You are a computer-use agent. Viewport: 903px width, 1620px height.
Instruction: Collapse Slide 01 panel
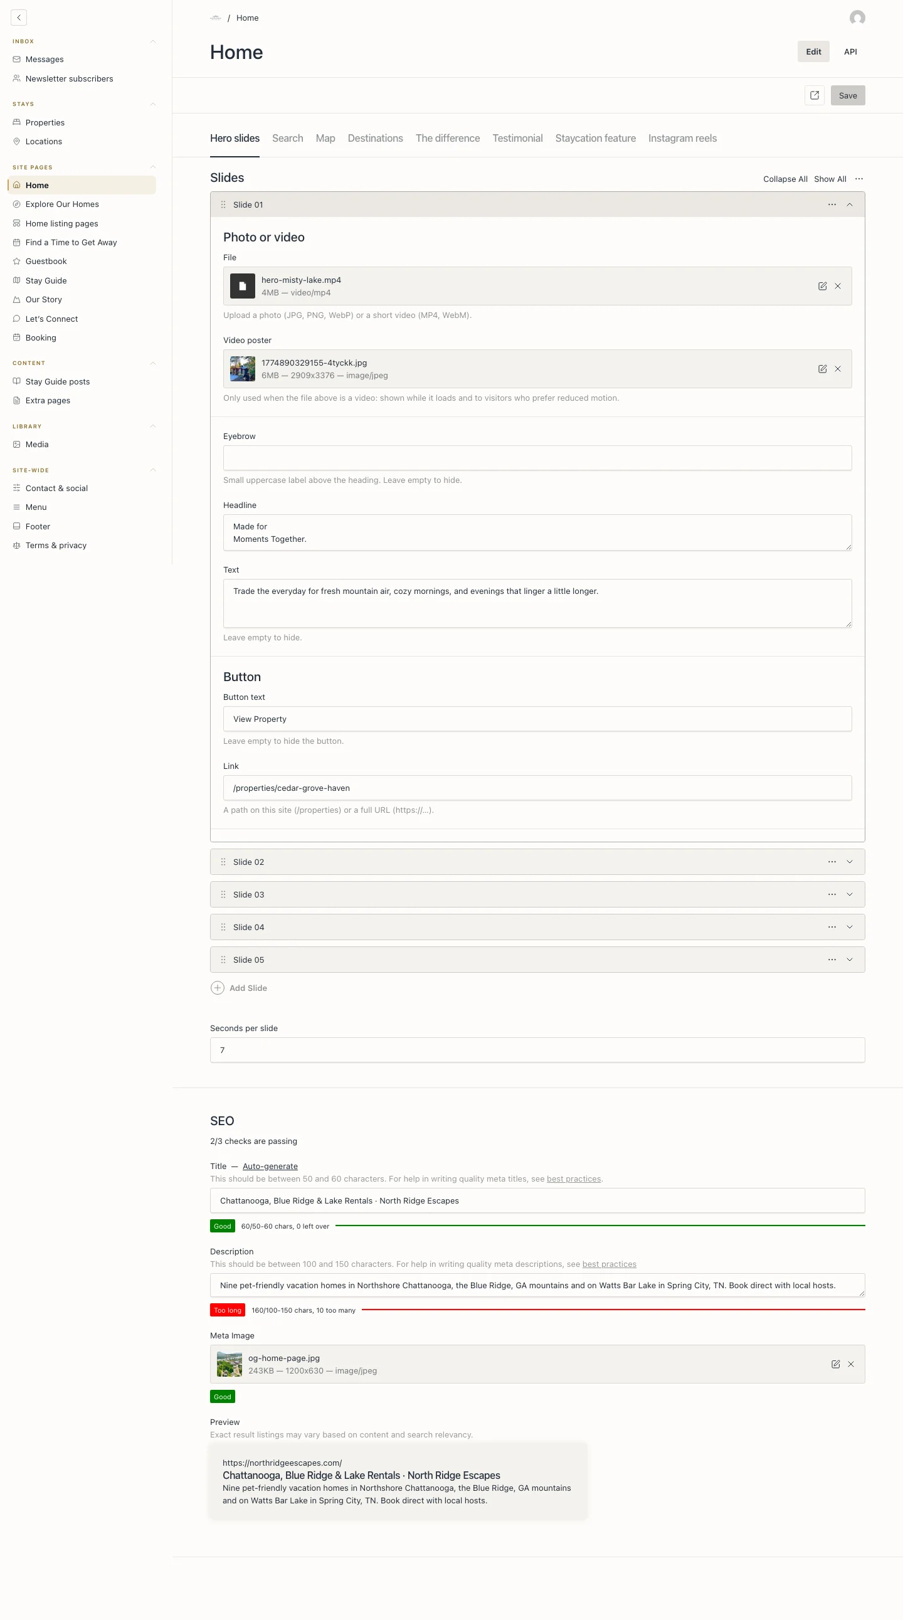click(850, 204)
